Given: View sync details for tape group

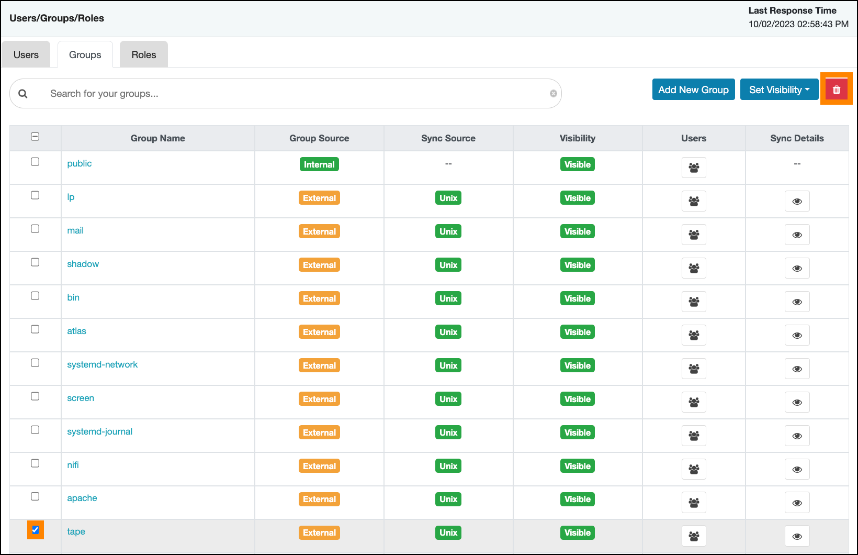Looking at the screenshot, I should pos(797,536).
